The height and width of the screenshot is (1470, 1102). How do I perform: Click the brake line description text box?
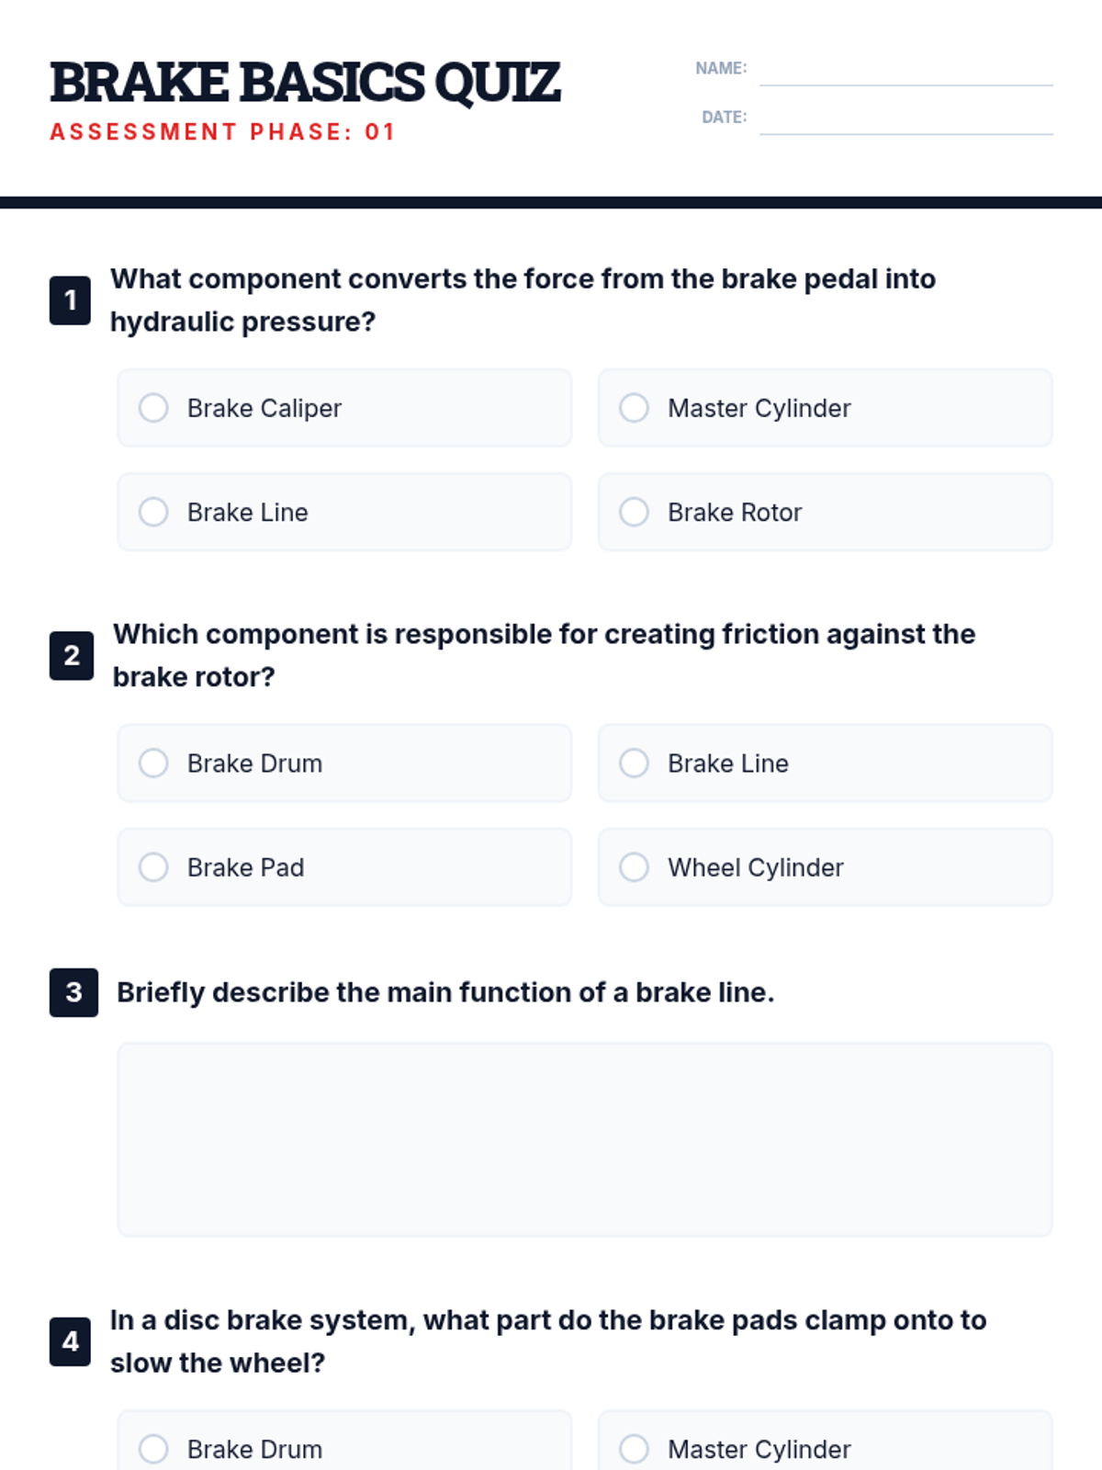[584, 1139]
